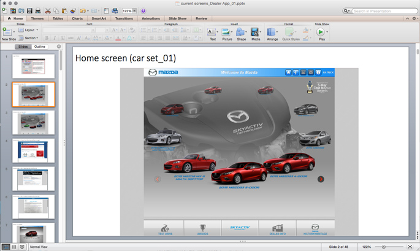
Task: Start slide show from status bar icon
Action: (22, 247)
